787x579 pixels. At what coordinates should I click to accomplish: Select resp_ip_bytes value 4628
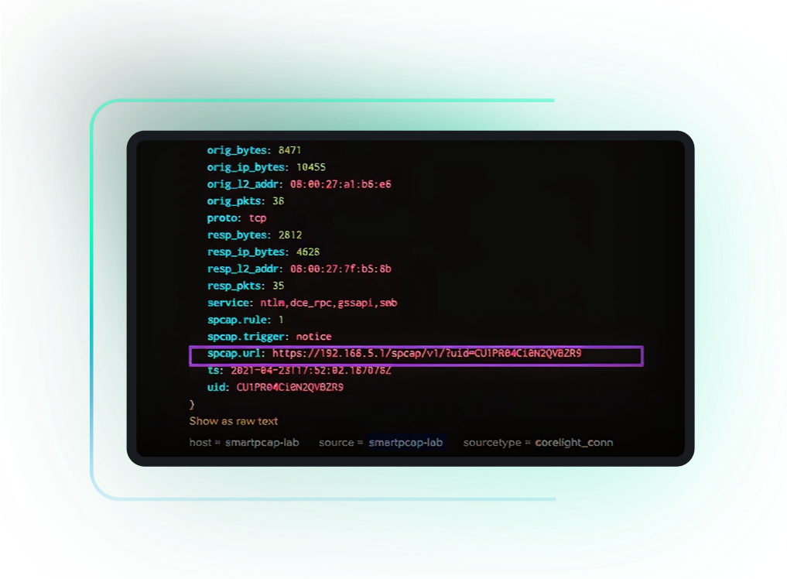pyautogui.click(x=309, y=251)
